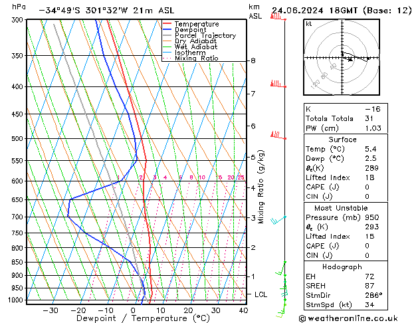The width and height of the screenshot is (418, 323).
Task: Click the 850 hPa pressure label
Action: [x=19, y=263]
